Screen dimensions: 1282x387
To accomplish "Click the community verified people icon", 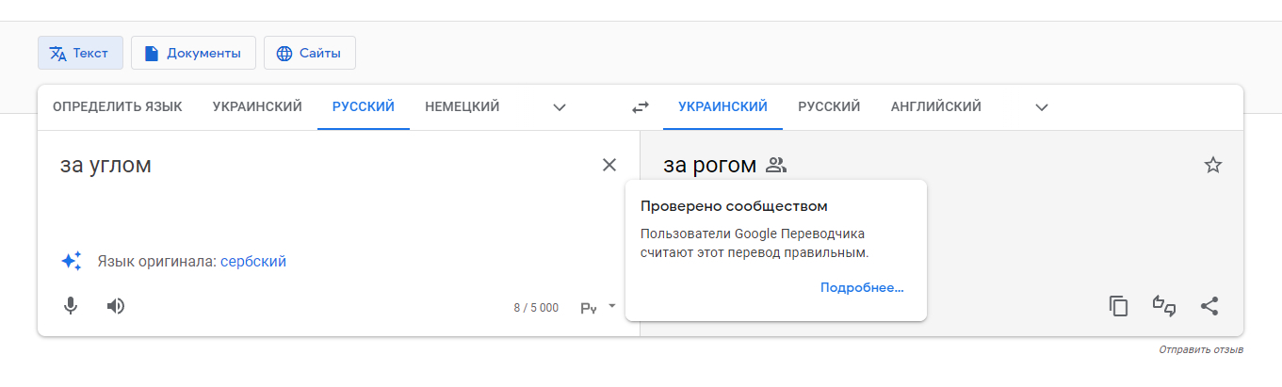I will (x=776, y=166).
